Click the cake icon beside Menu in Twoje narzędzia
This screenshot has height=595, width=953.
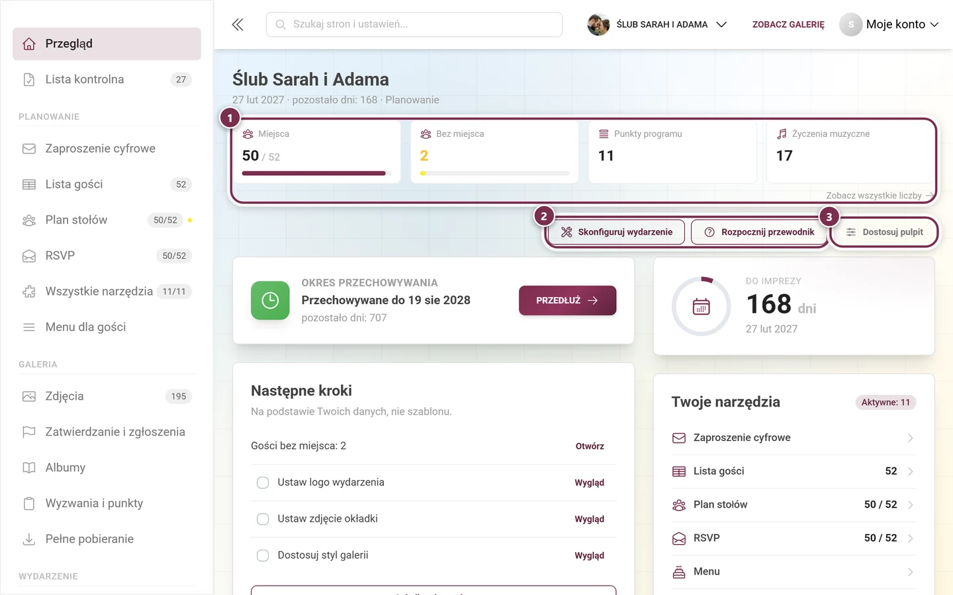(679, 572)
